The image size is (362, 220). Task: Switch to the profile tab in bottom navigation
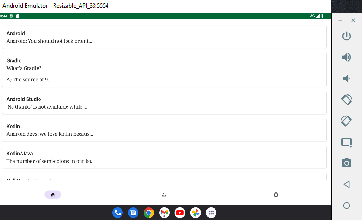click(x=164, y=194)
